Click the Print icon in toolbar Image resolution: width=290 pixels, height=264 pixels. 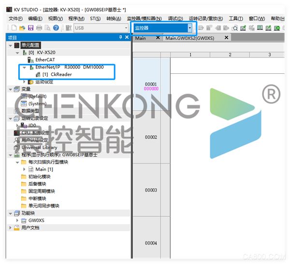point(39,28)
